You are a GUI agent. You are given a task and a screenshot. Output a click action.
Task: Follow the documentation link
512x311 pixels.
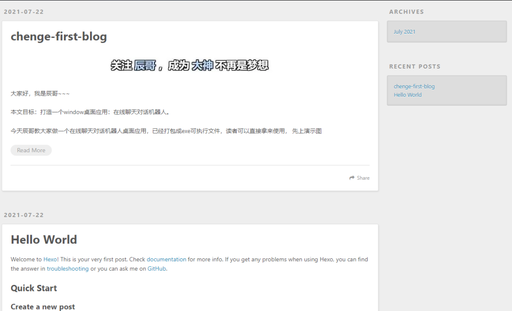pyautogui.click(x=166, y=259)
